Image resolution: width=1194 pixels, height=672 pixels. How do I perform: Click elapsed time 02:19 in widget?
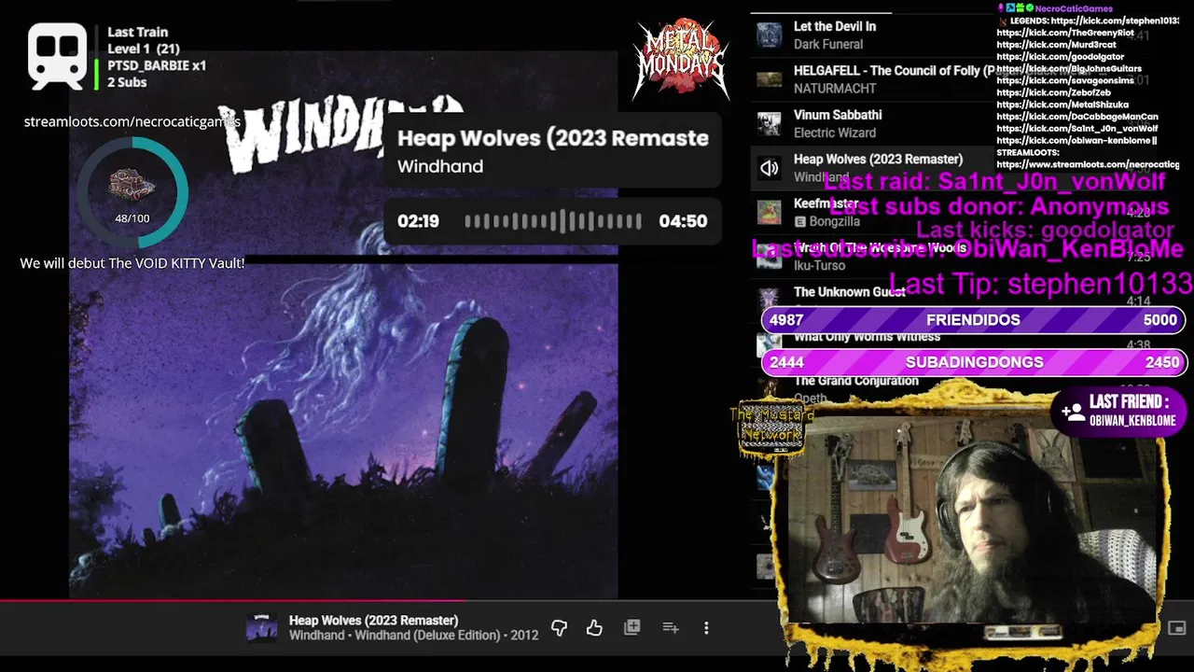tap(418, 221)
